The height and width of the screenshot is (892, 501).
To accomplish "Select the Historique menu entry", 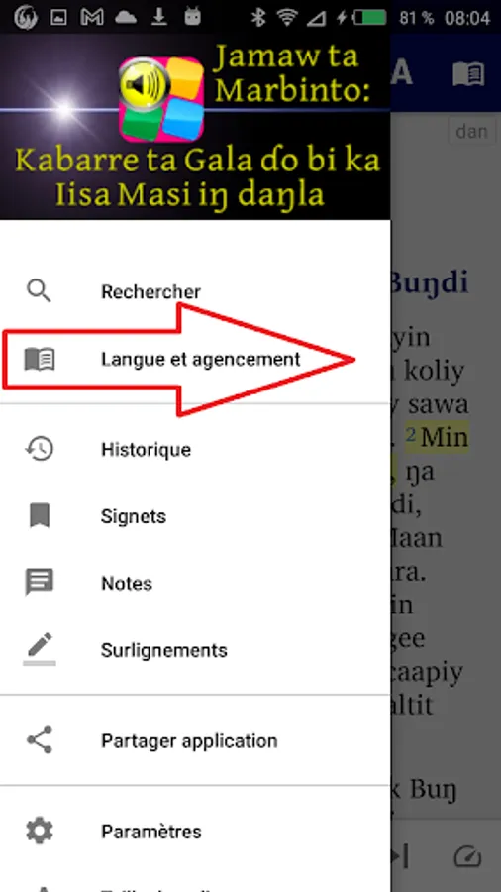I will (x=195, y=449).
